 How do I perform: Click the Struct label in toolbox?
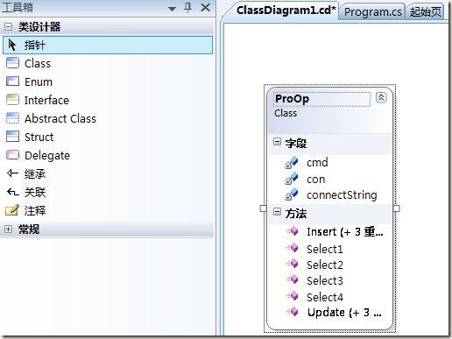39,137
